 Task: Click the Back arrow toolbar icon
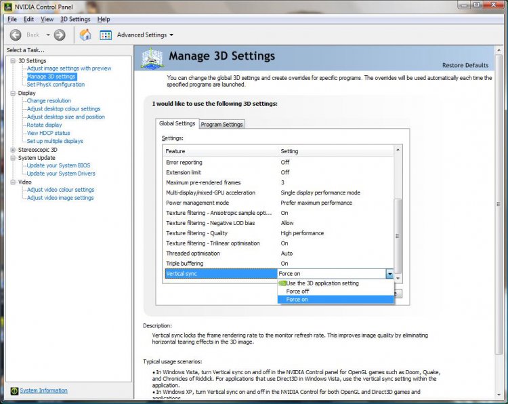(x=15, y=35)
